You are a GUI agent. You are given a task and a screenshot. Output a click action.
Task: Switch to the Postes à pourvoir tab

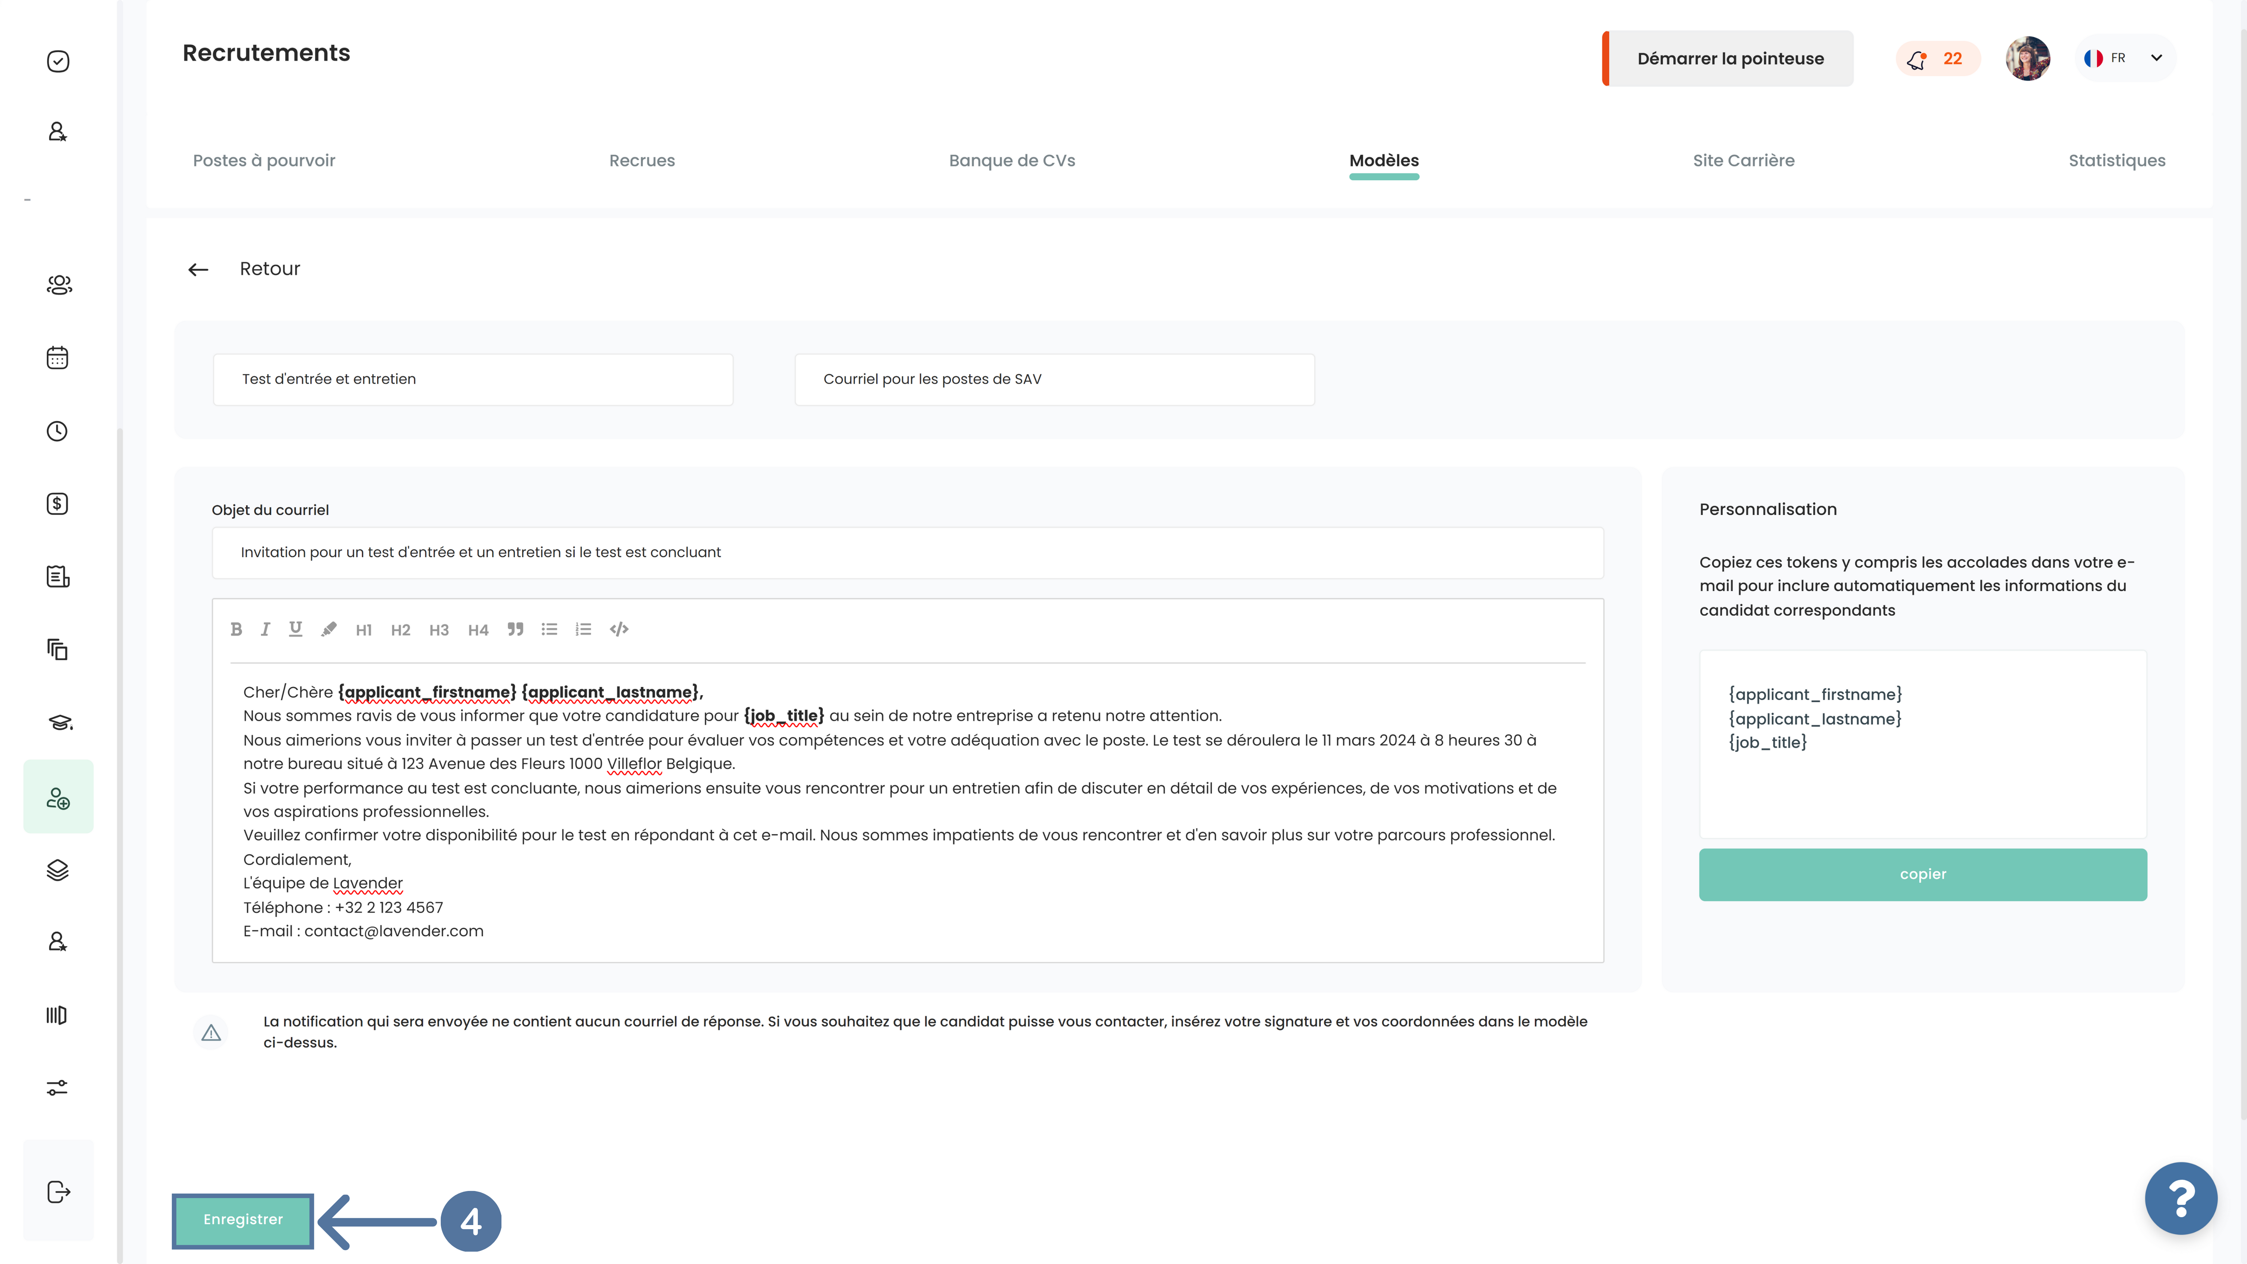264,161
